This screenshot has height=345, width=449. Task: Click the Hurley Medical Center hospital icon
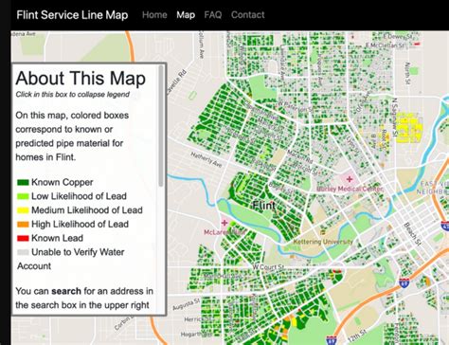pyautogui.click(x=350, y=179)
